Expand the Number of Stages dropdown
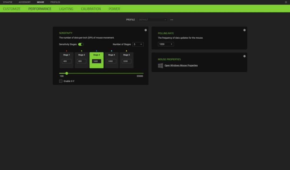Viewport: 290px width, 170px height. click(x=138, y=44)
